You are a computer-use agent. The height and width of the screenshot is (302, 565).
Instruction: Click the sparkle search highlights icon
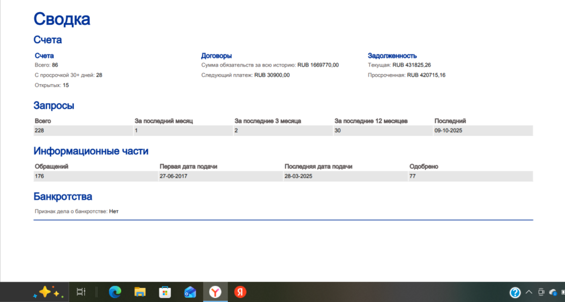46,292
